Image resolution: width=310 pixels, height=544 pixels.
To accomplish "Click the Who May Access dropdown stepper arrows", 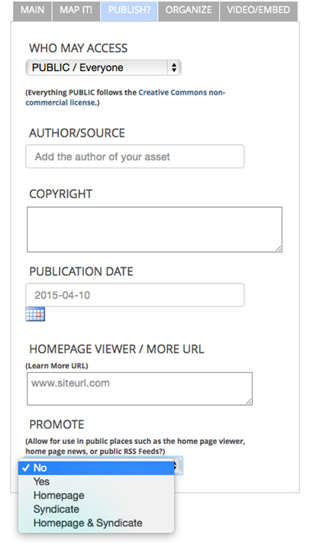I will click(174, 68).
